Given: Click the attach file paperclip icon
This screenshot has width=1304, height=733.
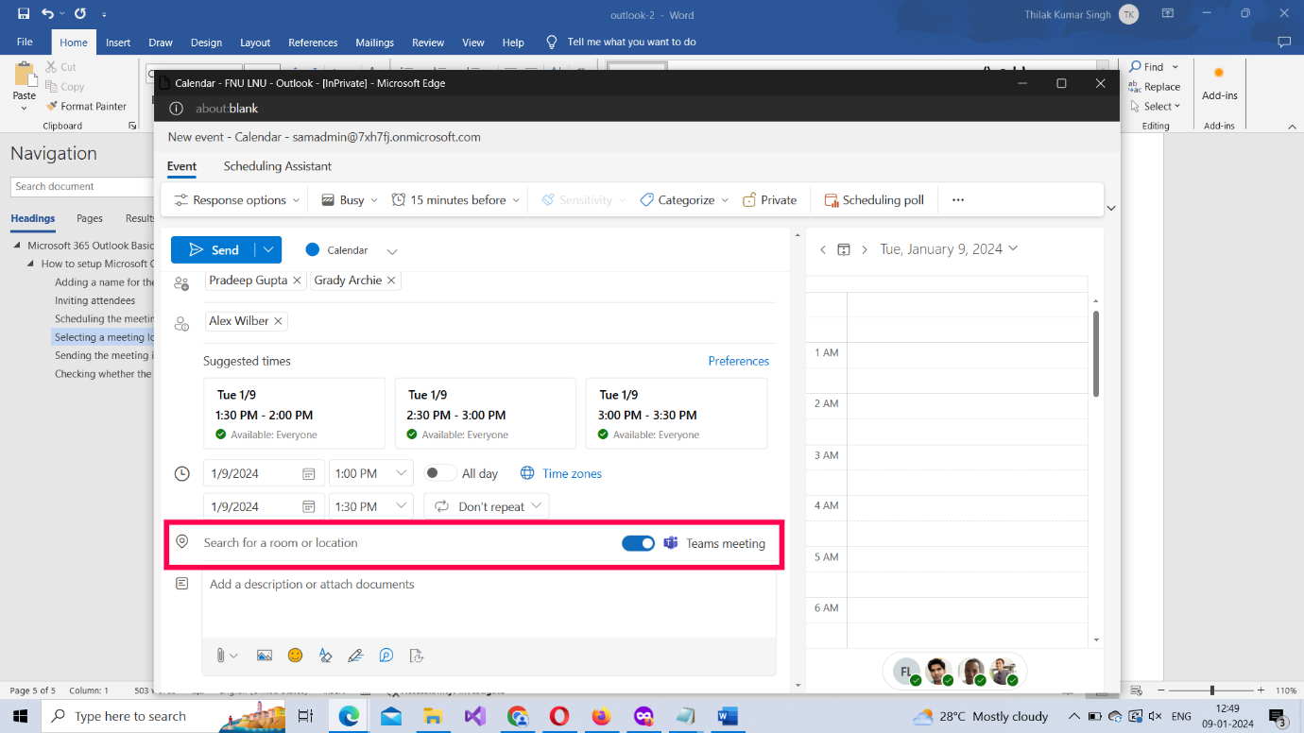Looking at the screenshot, I should [x=220, y=656].
